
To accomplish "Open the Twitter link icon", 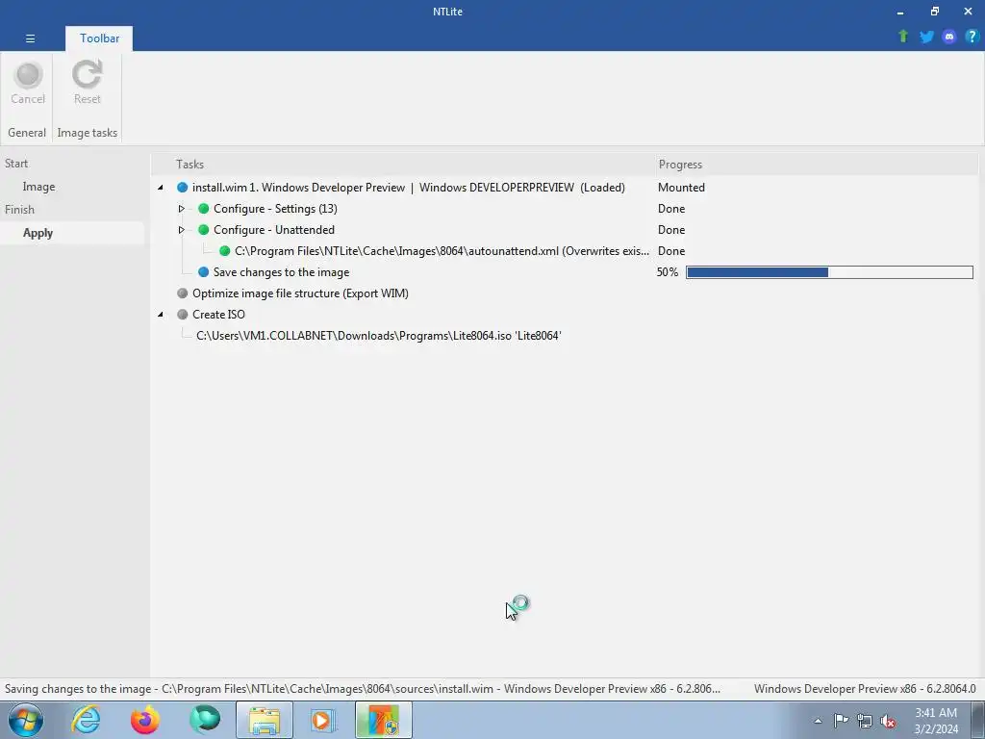I will point(926,37).
